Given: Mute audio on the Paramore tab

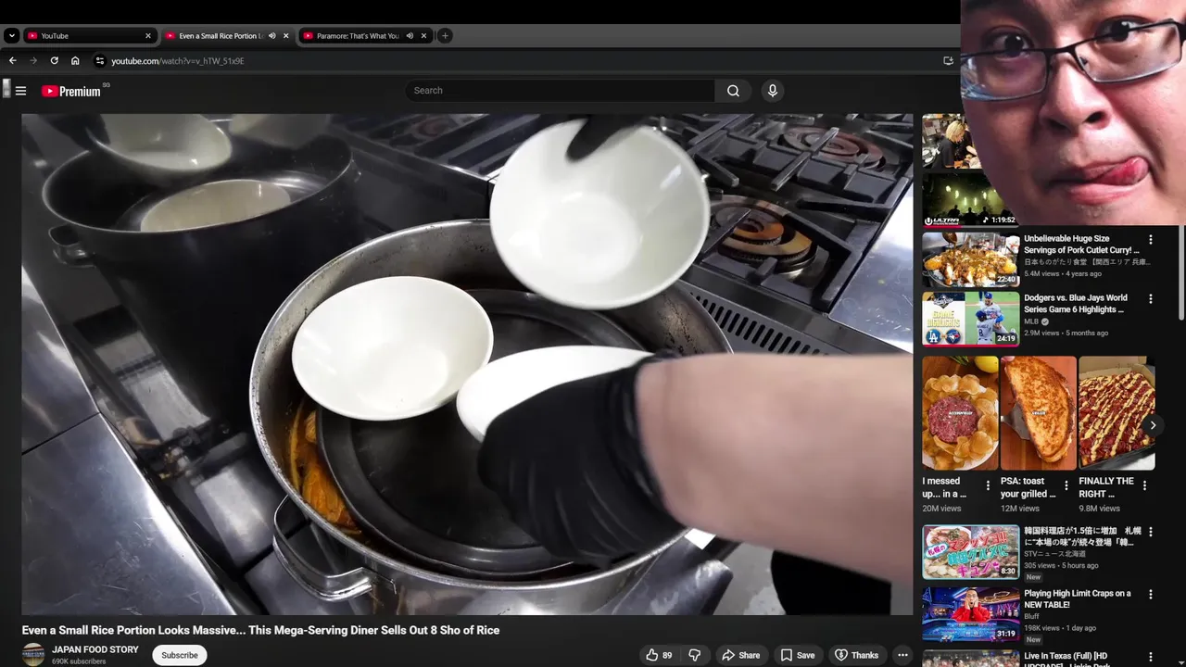Looking at the screenshot, I should pyautogui.click(x=410, y=36).
